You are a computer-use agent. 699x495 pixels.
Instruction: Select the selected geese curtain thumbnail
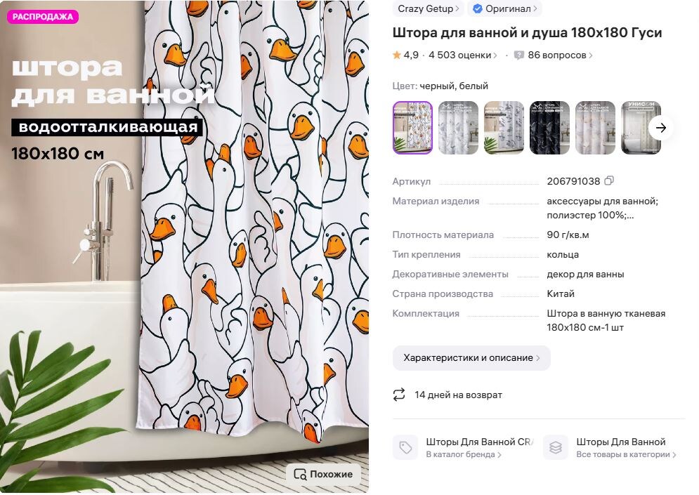tap(412, 128)
